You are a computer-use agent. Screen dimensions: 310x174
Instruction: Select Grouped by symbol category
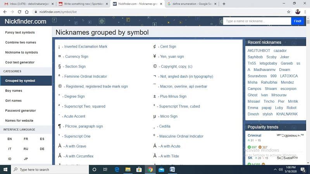click(x=20, y=81)
